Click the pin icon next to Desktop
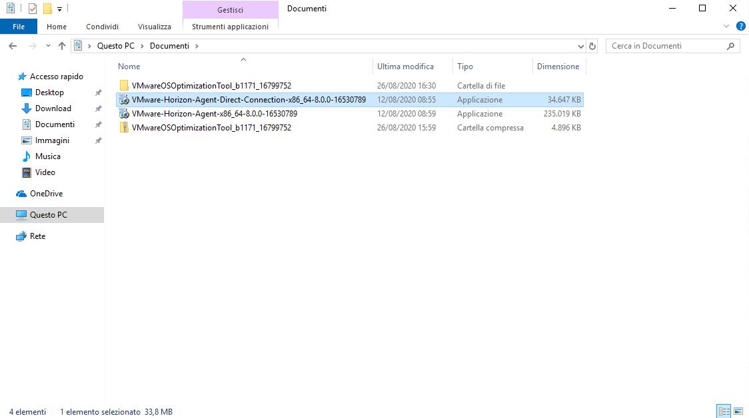The height and width of the screenshot is (418, 749). [98, 93]
